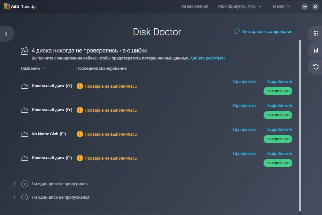Select 'Локальный диск (F:)' name text

[x=51, y=158]
